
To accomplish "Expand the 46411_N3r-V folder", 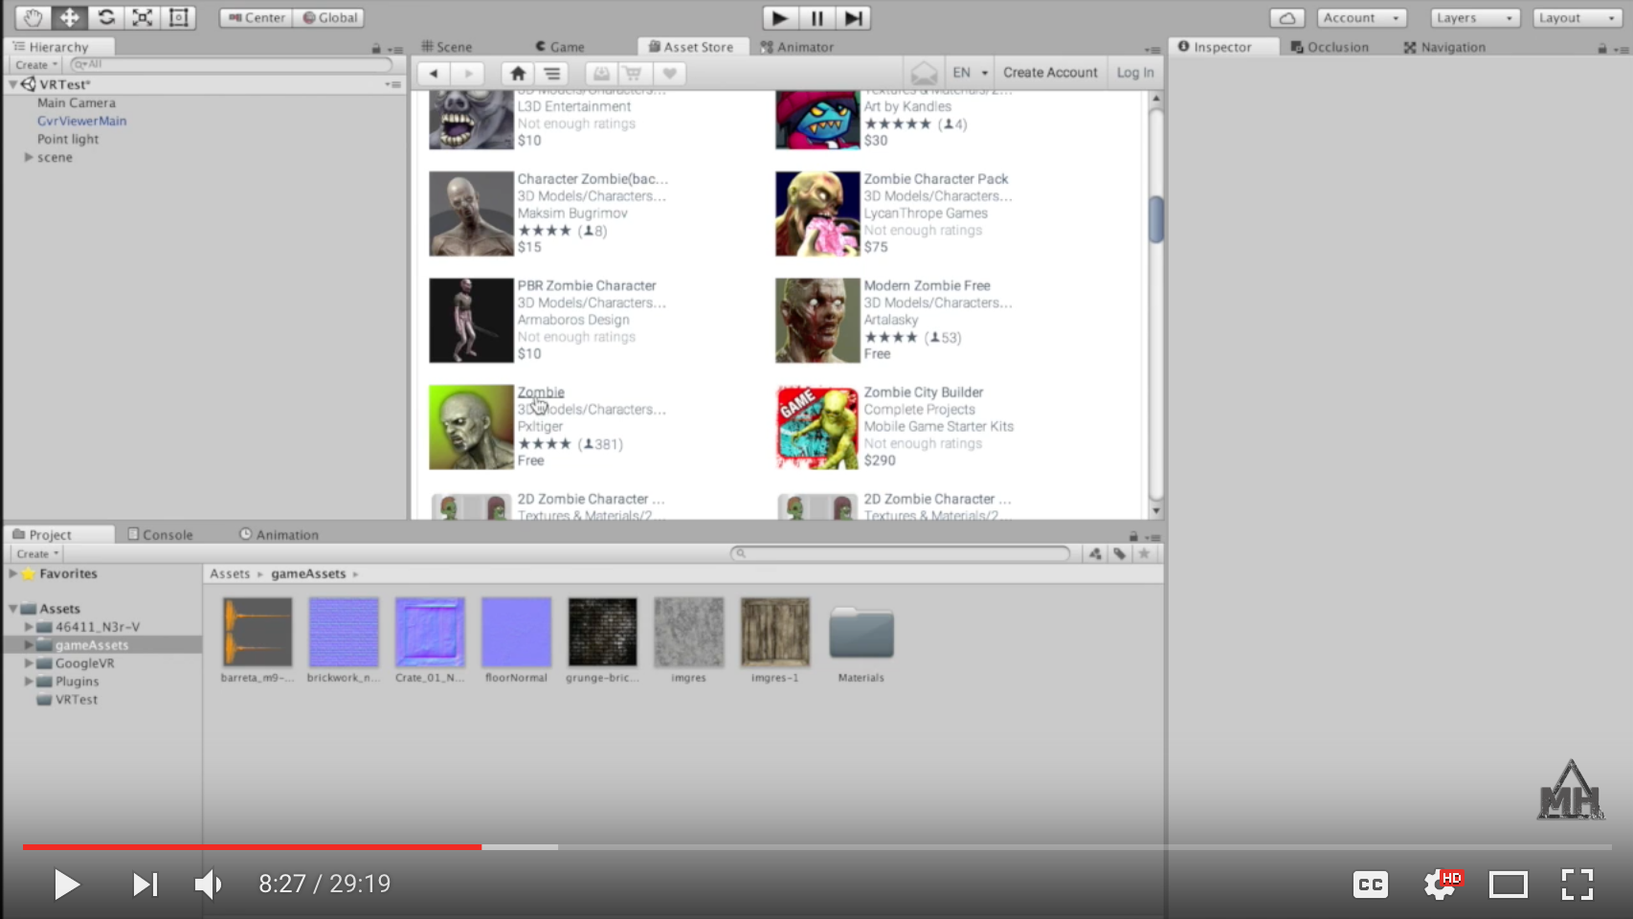I will pos(29,627).
